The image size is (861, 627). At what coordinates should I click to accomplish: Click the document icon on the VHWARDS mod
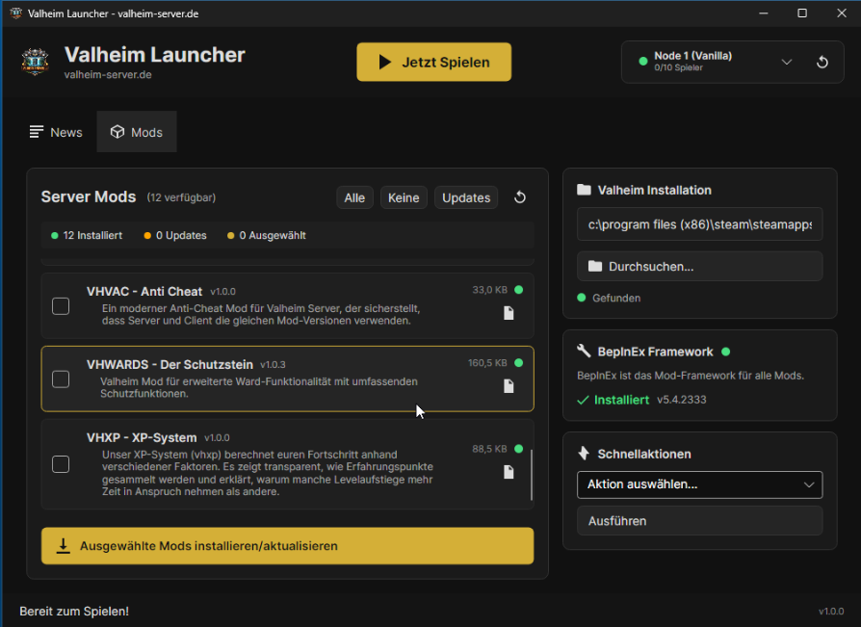pos(509,386)
